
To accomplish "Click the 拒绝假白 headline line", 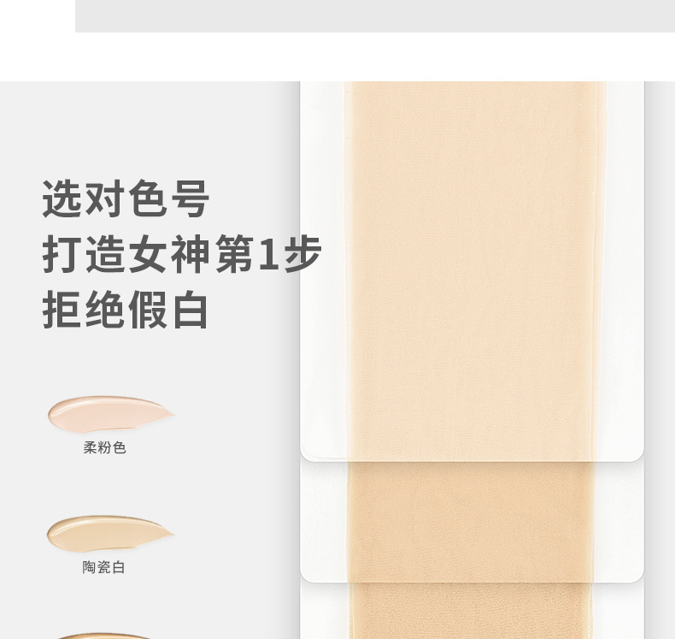I will click(x=126, y=310).
